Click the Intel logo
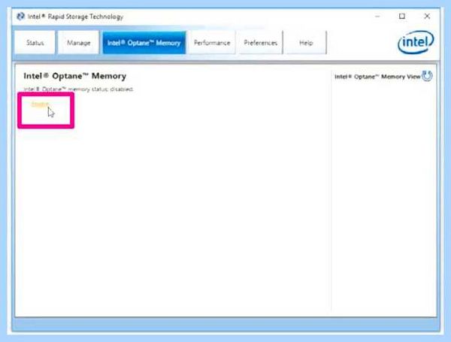 click(416, 42)
